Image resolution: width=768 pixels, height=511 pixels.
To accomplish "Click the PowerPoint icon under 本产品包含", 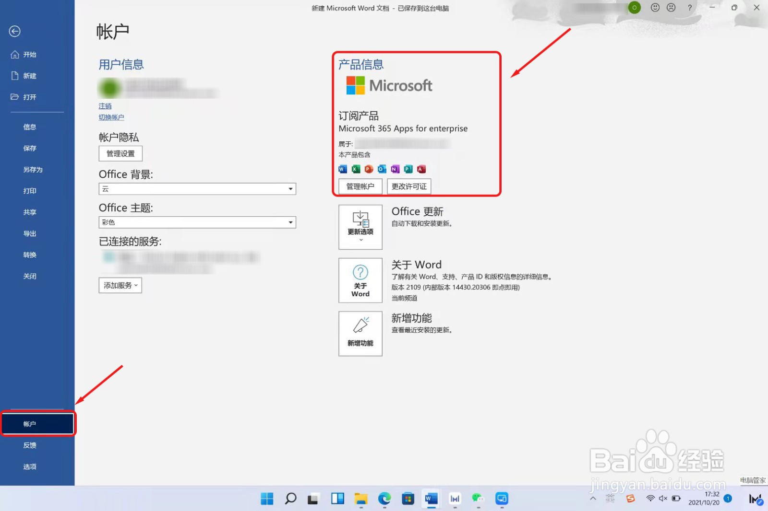I will 369,169.
